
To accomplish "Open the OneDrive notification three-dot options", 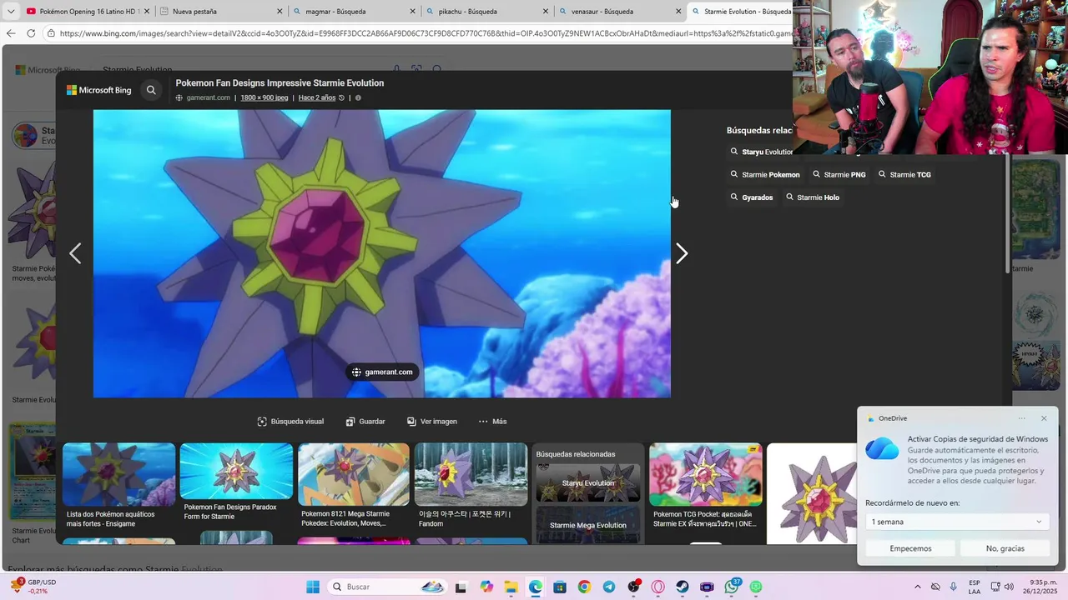I will coord(1022,418).
